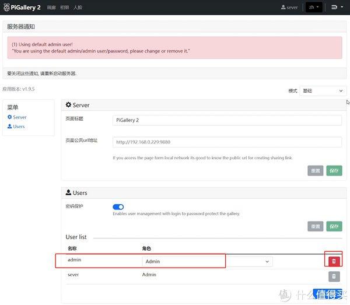The height and width of the screenshot is (305, 350).
Task: Toggle the password protection switch
Action: [118, 207]
